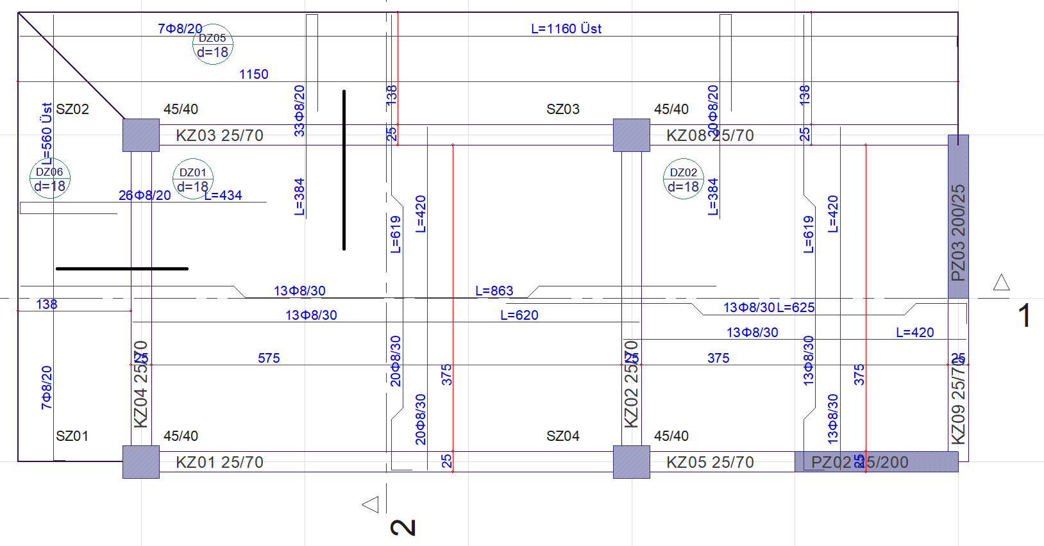Select the thick black horizontal line
The height and width of the screenshot is (546, 1044).
[x=122, y=269]
